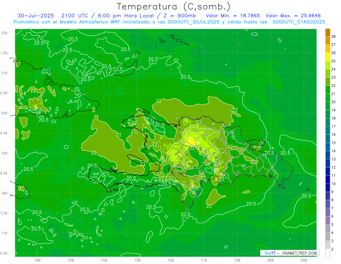The height and width of the screenshot is (264, 341).
Task: Click color scale label '15'
Action: coord(334,143)
